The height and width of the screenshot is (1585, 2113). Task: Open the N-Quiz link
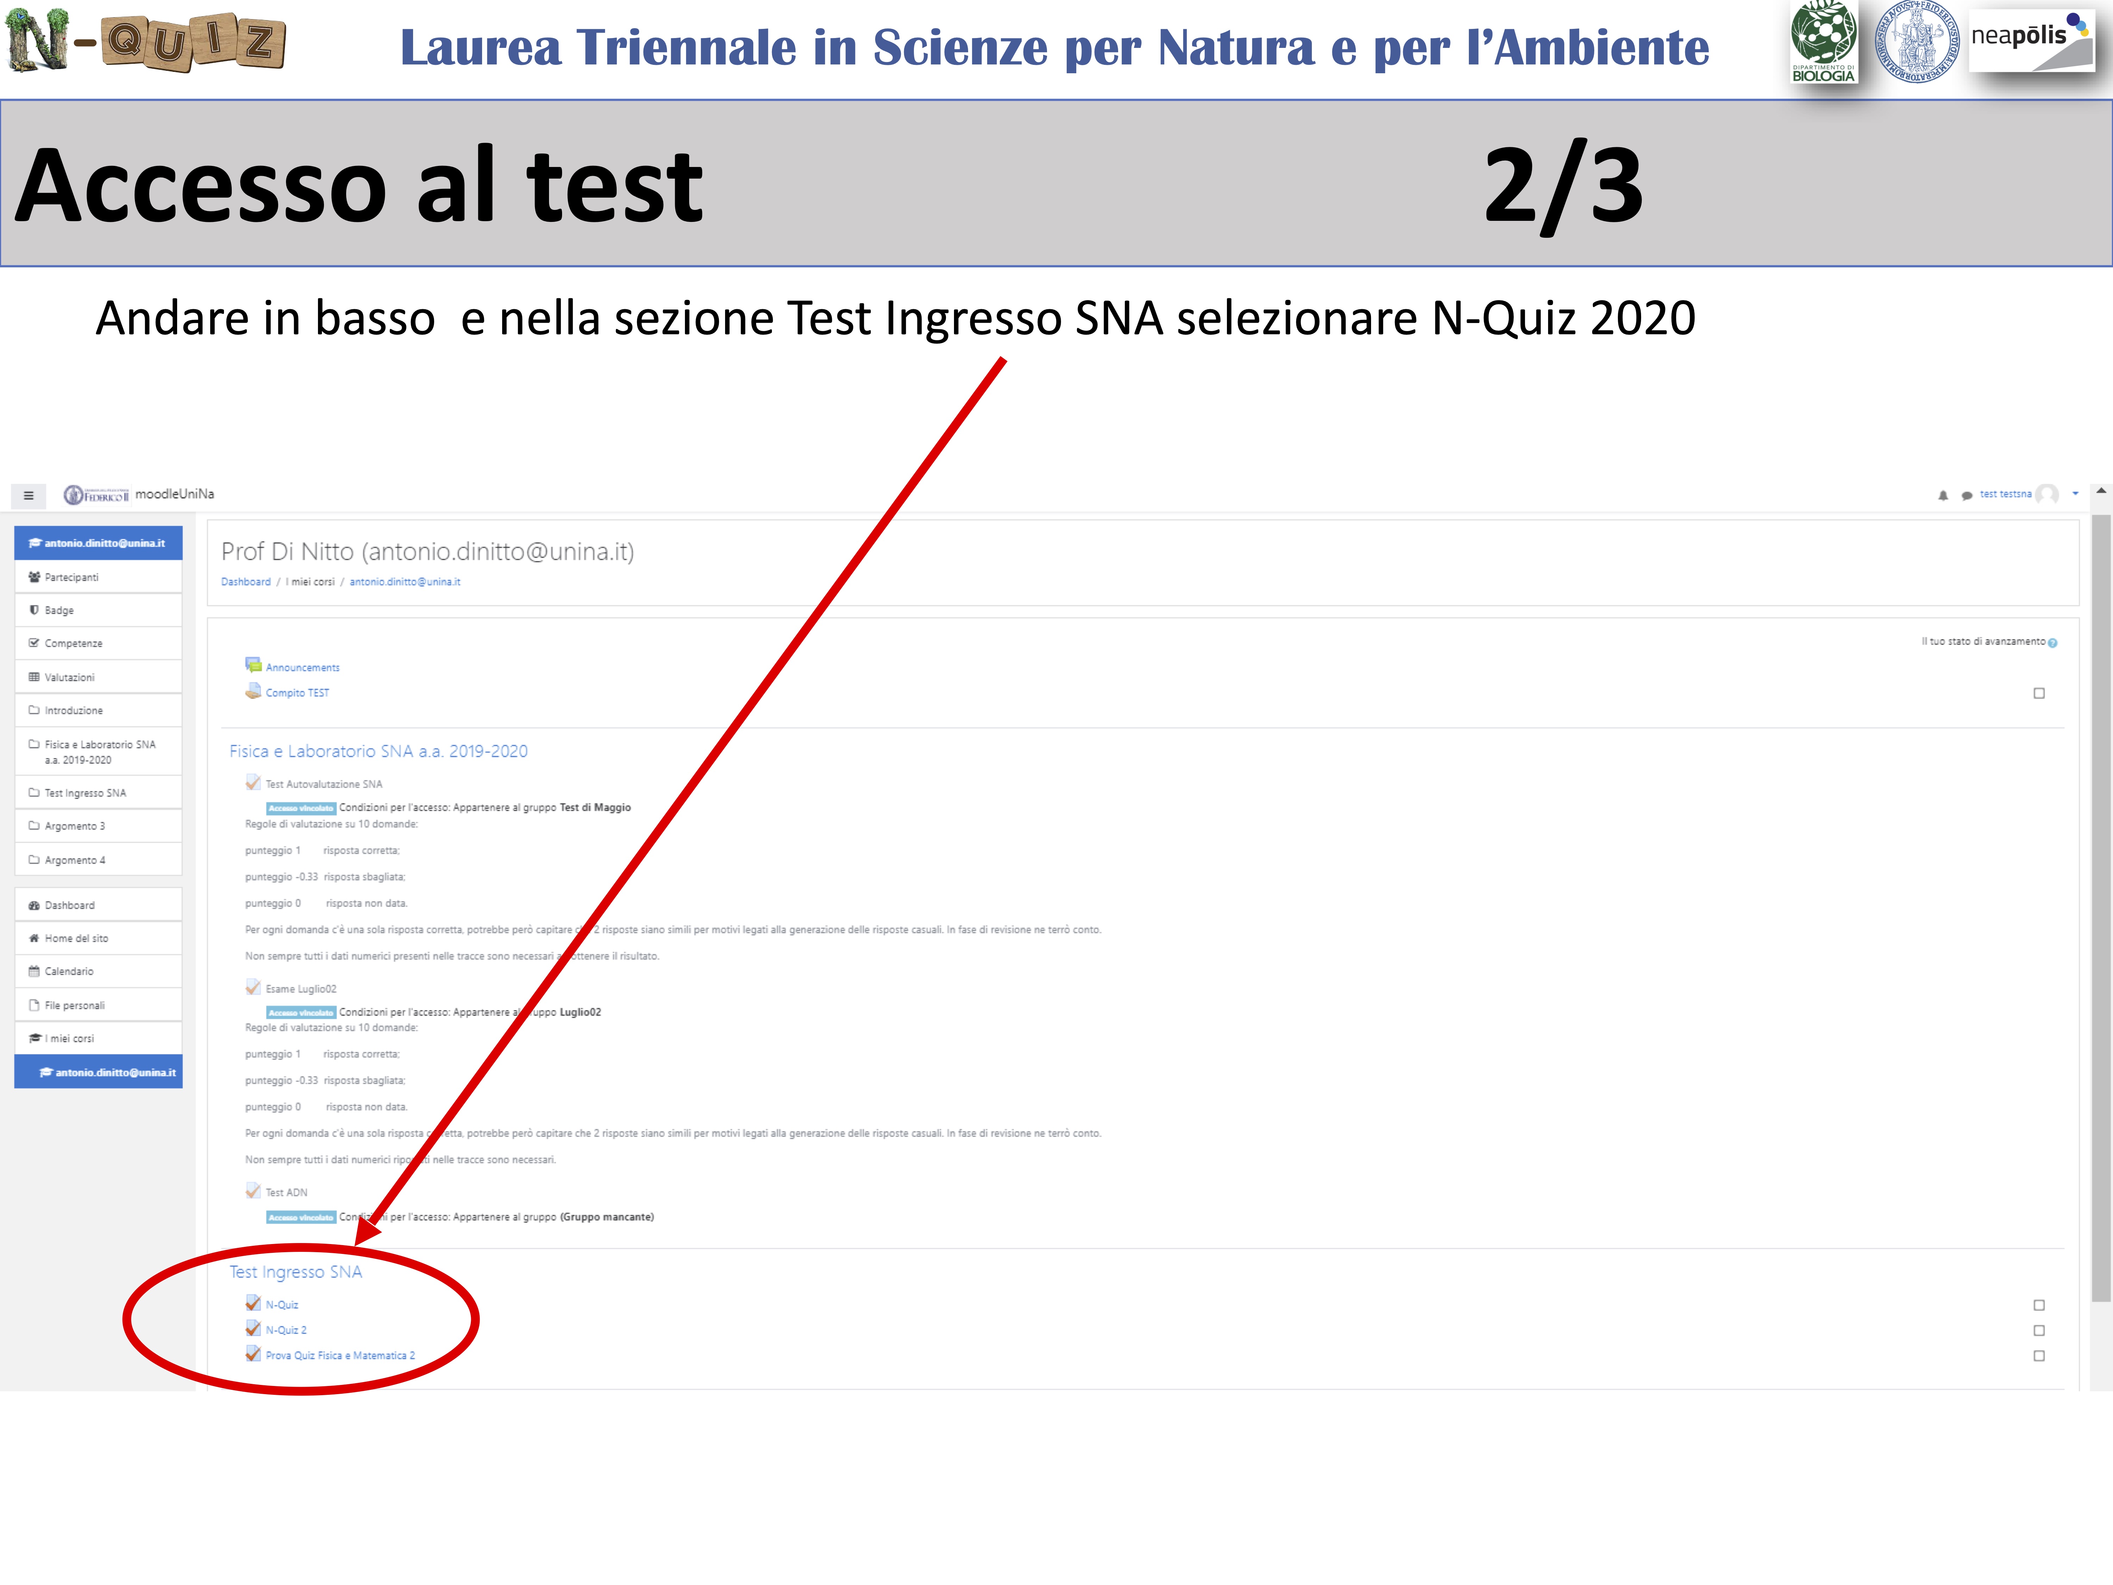tap(282, 1305)
